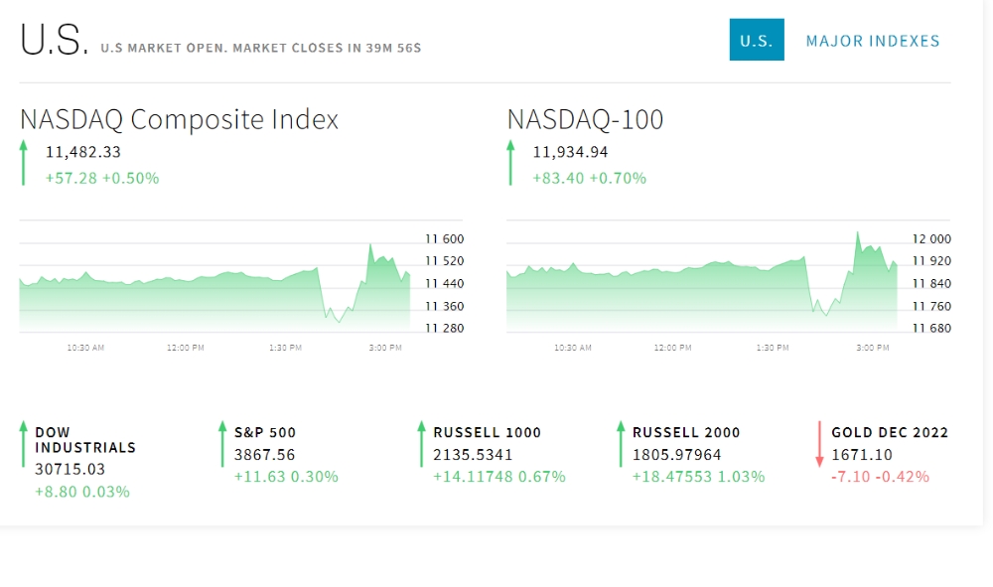Click the NASDAQ Composite intraday chart area
The width and height of the screenshot is (993, 587).
(214, 284)
